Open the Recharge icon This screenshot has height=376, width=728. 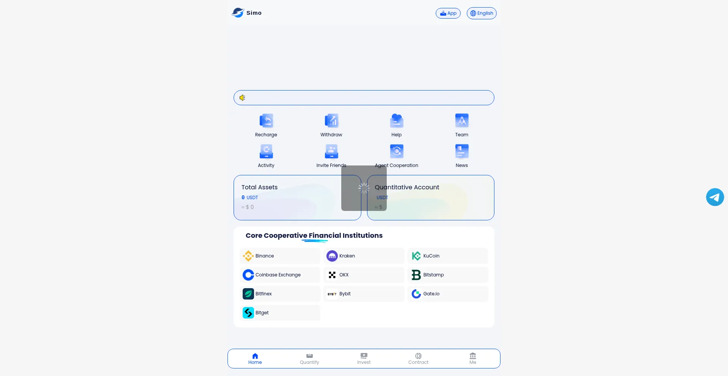266,121
